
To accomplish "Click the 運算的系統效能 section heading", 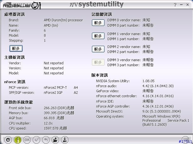I will click(19, 102).
